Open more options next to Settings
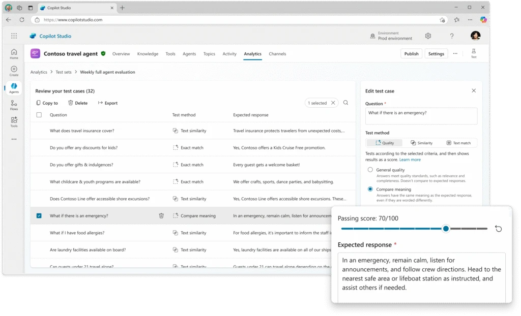The image size is (521, 316). click(455, 53)
